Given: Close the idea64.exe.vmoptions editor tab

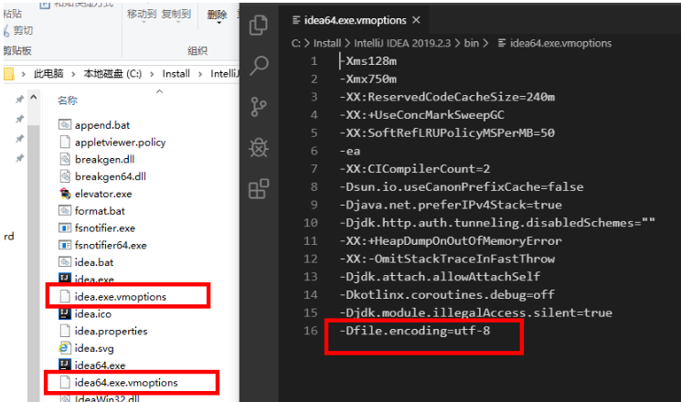Looking at the screenshot, I should 416,20.
